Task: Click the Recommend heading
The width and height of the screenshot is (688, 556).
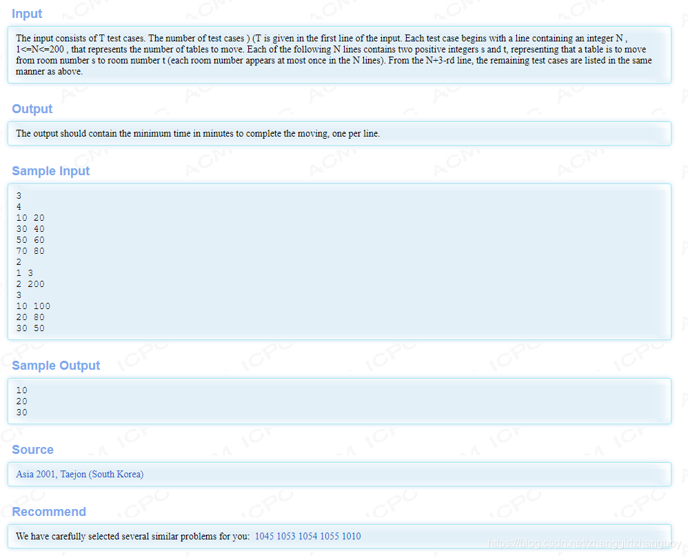Action: pyautogui.click(x=49, y=512)
